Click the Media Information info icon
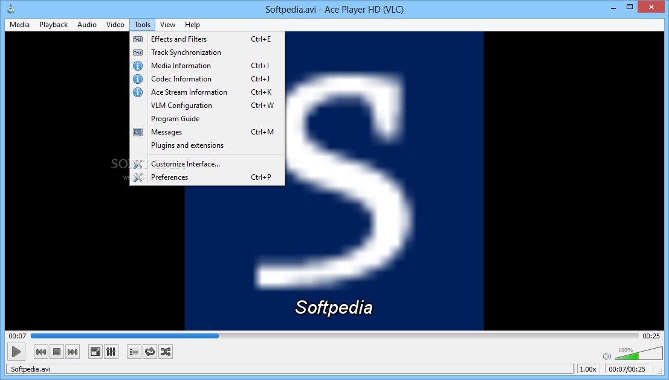Image resolution: width=669 pixels, height=380 pixels. [138, 66]
